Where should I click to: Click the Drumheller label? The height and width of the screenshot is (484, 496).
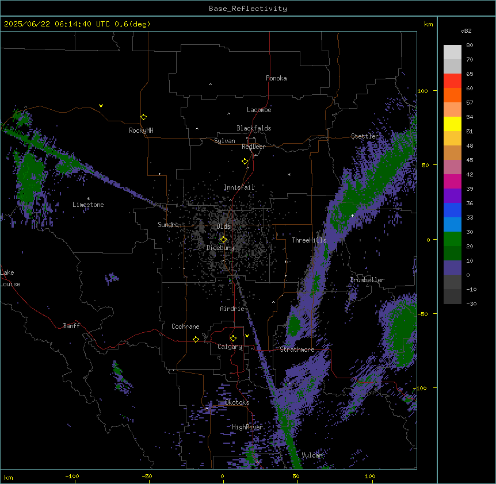click(367, 280)
